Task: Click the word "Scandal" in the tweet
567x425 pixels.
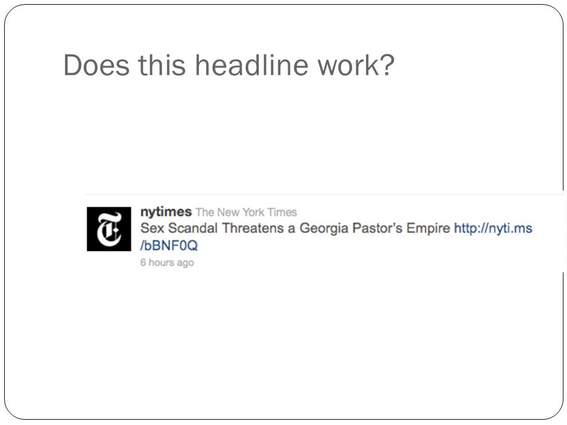Action: pos(193,228)
